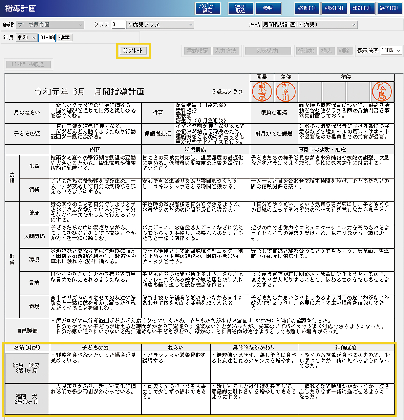Click the テンプレート設定 button
Viewport: 404px width, 420px height.
point(207,8)
